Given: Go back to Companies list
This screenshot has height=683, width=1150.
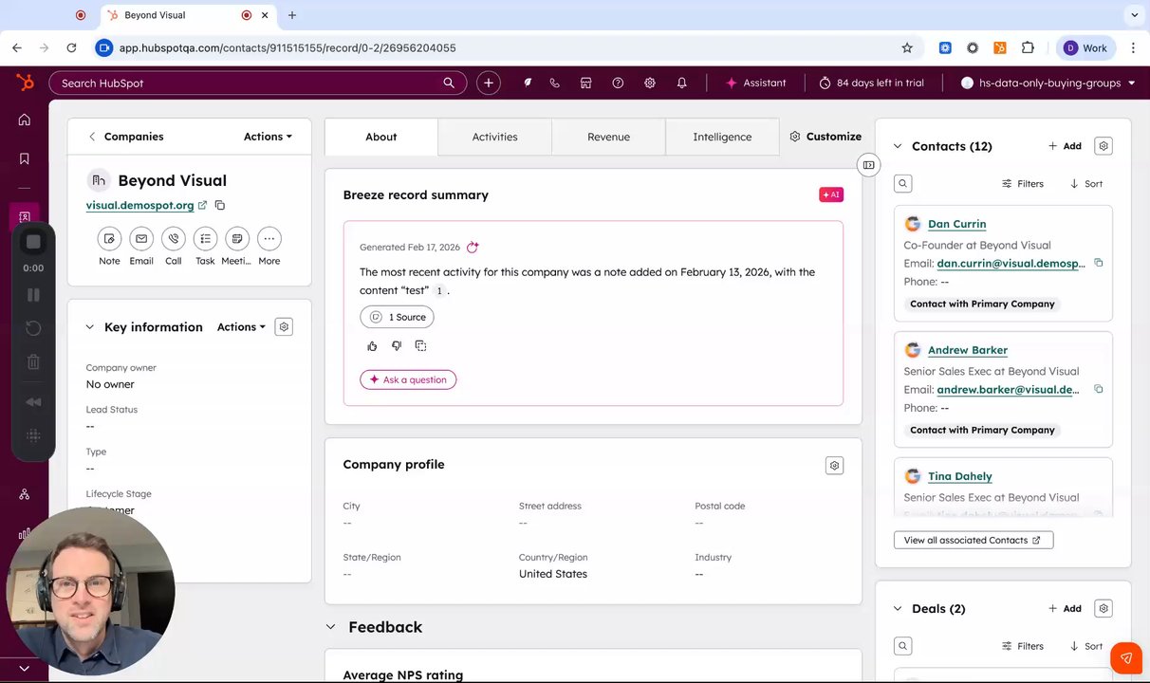Looking at the screenshot, I should (125, 137).
